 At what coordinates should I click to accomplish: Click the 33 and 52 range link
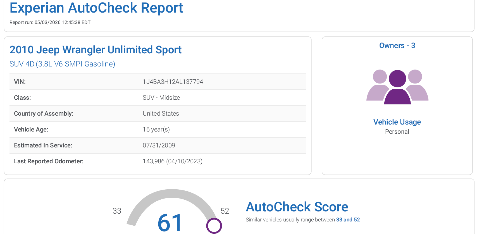coord(348,220)
